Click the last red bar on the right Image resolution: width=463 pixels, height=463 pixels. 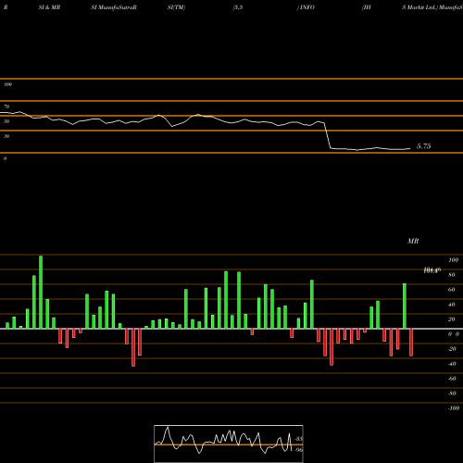click(411, 343)
